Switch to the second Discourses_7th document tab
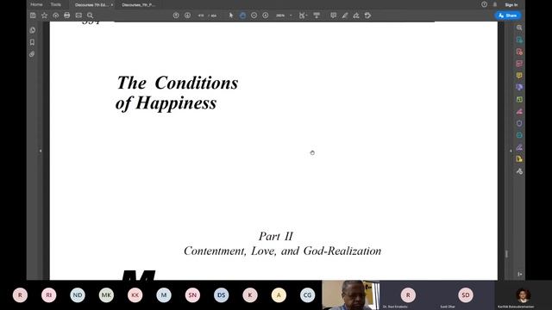552x310 pixels. pos(138,5)
